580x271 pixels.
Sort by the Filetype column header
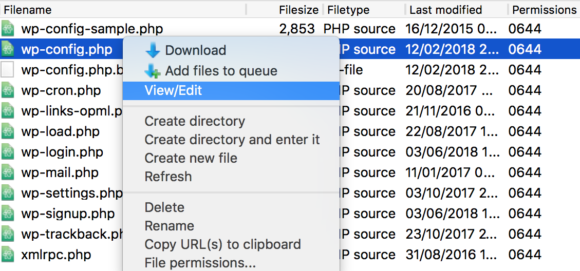coord(364,10)
